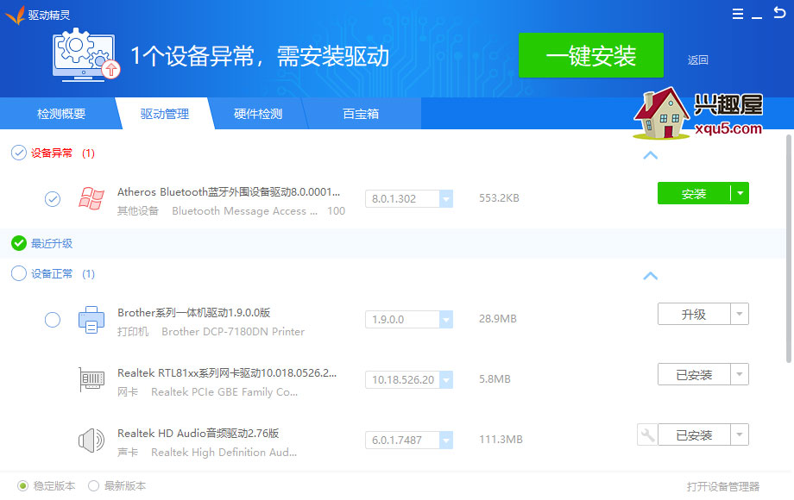Collapse the 设备正常 section chevron
This screenshot has height=500, width=794.
pyautogui.click(x=650, y=276)
